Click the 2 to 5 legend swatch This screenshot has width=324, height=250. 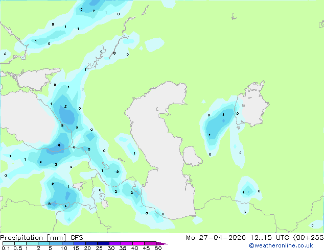click(44, 243)
